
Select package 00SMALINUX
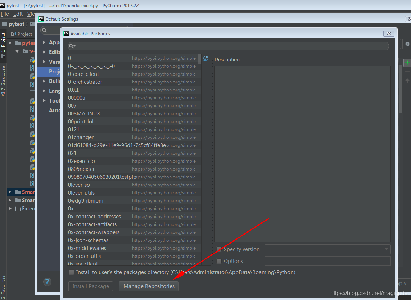[x=134, y=114]
